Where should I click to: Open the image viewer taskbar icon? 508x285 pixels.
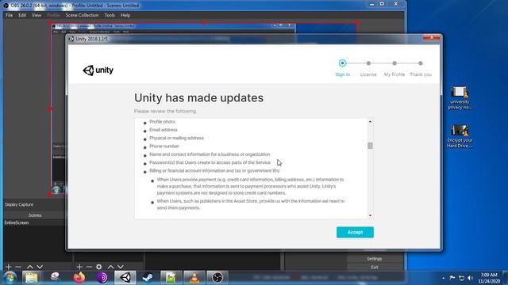pos(171,278)
